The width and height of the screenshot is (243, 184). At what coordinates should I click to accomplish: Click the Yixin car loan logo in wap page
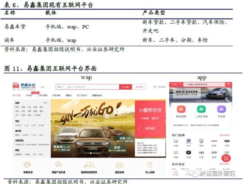point(24,86)
